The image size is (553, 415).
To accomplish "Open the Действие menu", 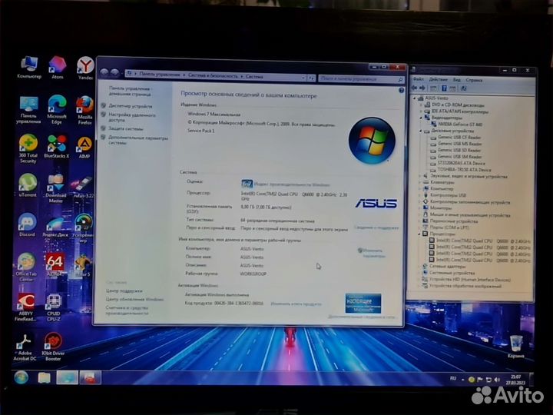I will point(438,79).
